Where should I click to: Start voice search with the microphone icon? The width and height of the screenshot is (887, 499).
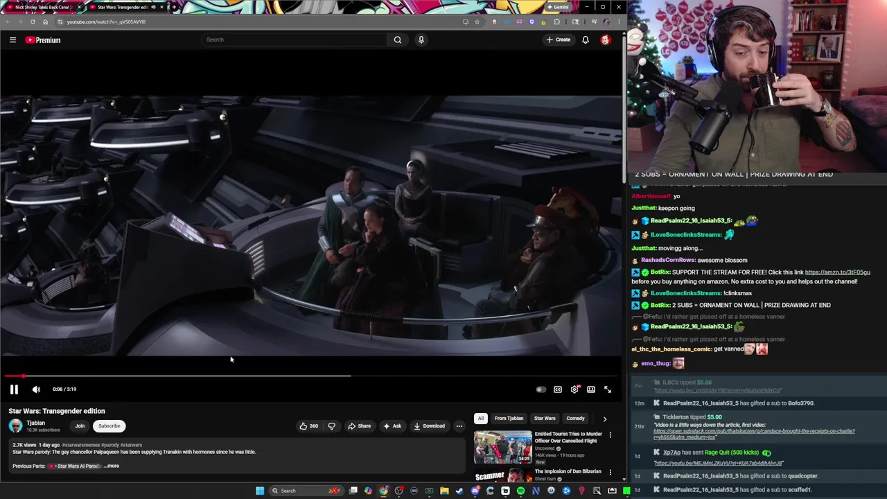click(x=421, y=40)
